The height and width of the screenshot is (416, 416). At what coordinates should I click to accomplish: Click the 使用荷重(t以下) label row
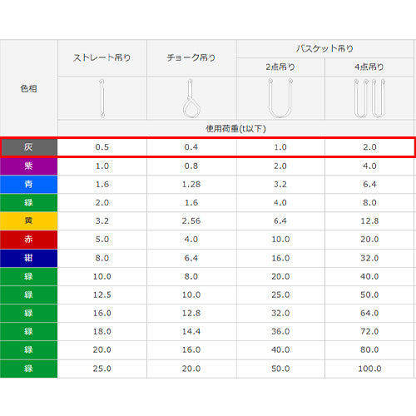[235, 128]
